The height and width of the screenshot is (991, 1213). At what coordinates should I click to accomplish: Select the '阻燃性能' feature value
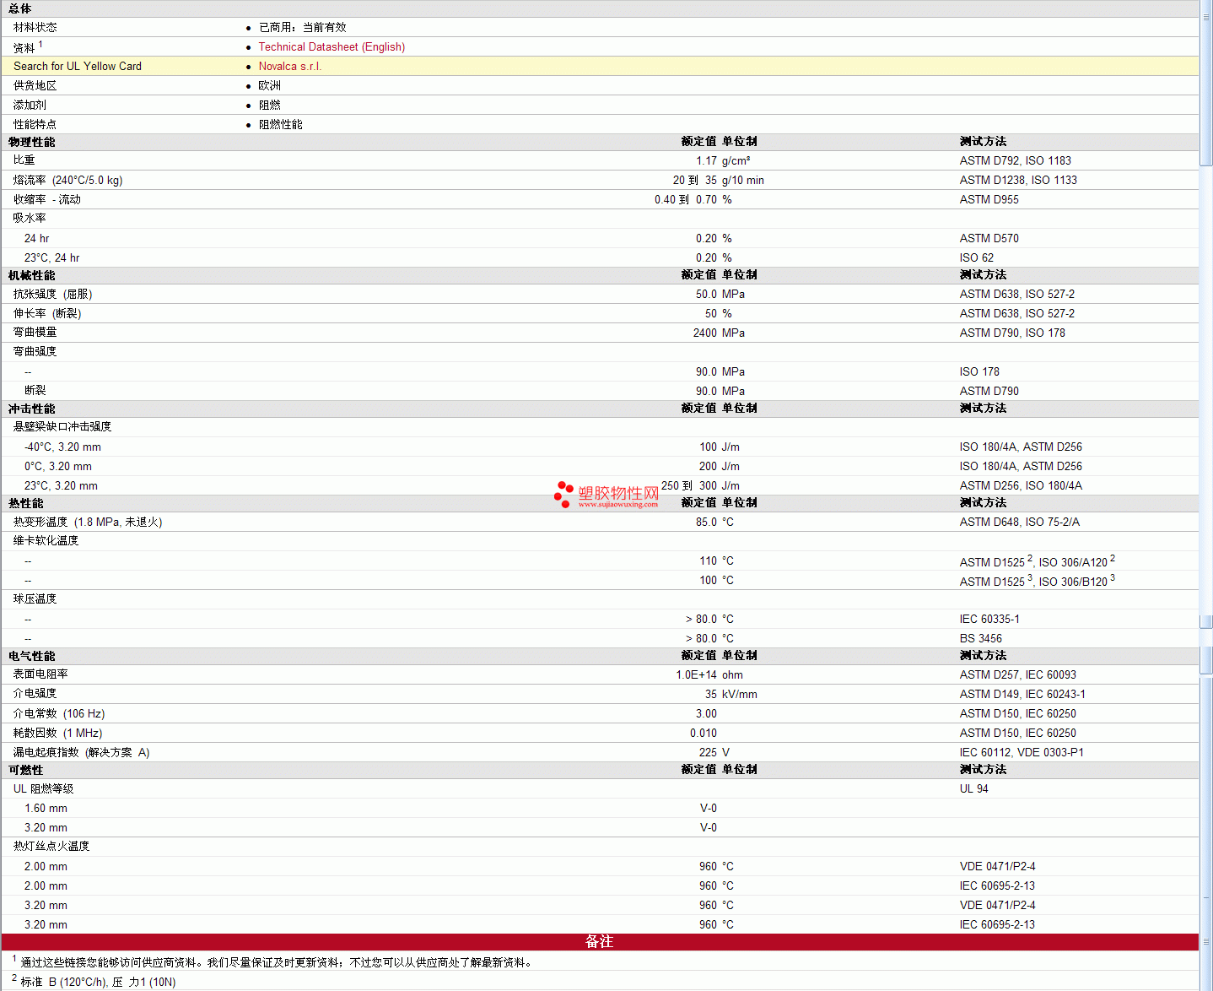tap(281, 125)
